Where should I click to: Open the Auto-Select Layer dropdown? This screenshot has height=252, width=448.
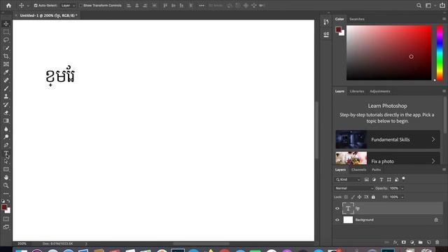[x=68, y=6]
